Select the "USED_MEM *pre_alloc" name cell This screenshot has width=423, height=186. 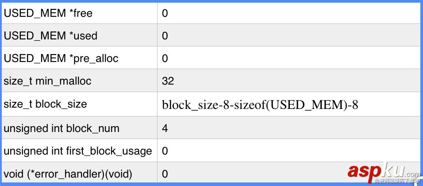coord(61,58)
